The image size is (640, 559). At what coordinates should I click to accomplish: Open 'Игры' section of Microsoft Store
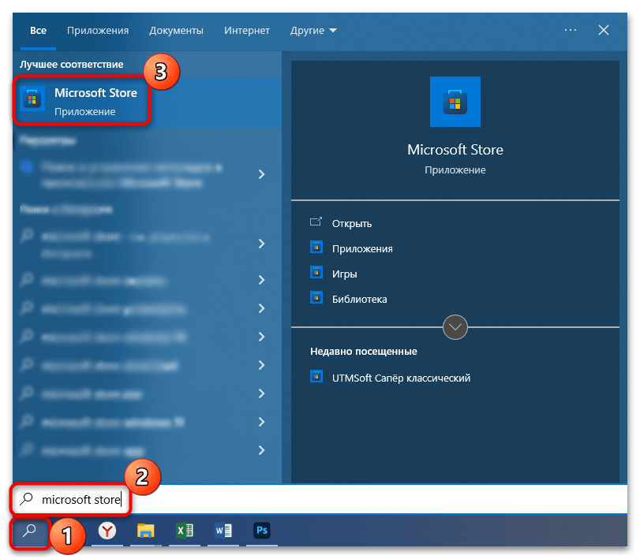[344, 274]
